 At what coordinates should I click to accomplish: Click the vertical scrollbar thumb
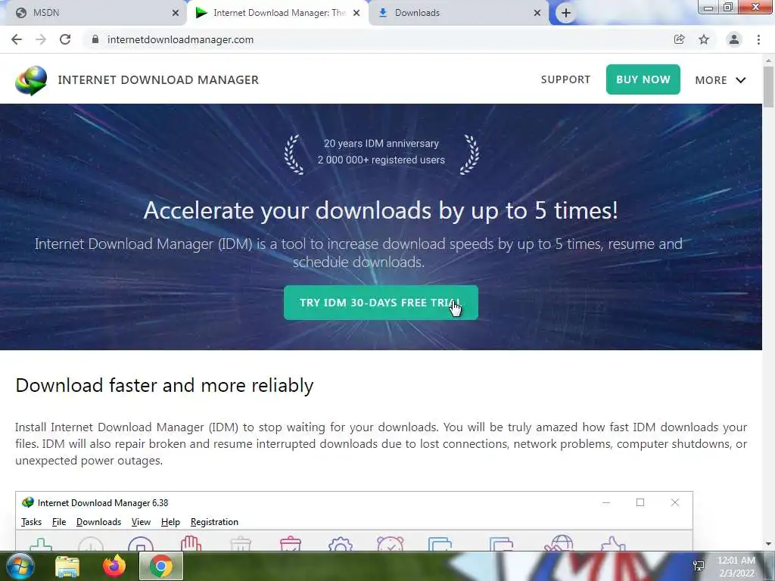coord(769,86)
